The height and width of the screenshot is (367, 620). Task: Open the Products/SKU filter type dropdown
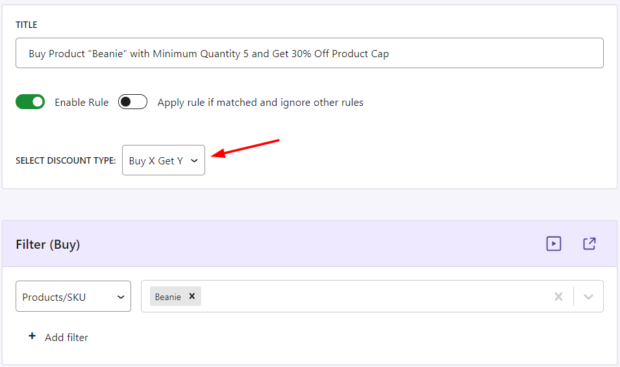73,297
